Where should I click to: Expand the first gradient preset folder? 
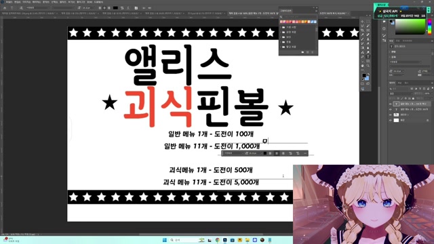281,27
